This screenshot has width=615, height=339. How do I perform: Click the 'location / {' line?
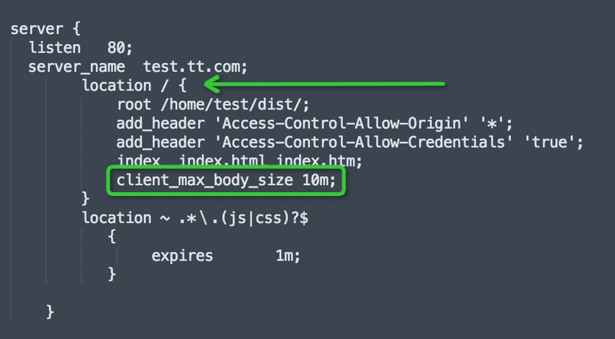click(134, 85)
